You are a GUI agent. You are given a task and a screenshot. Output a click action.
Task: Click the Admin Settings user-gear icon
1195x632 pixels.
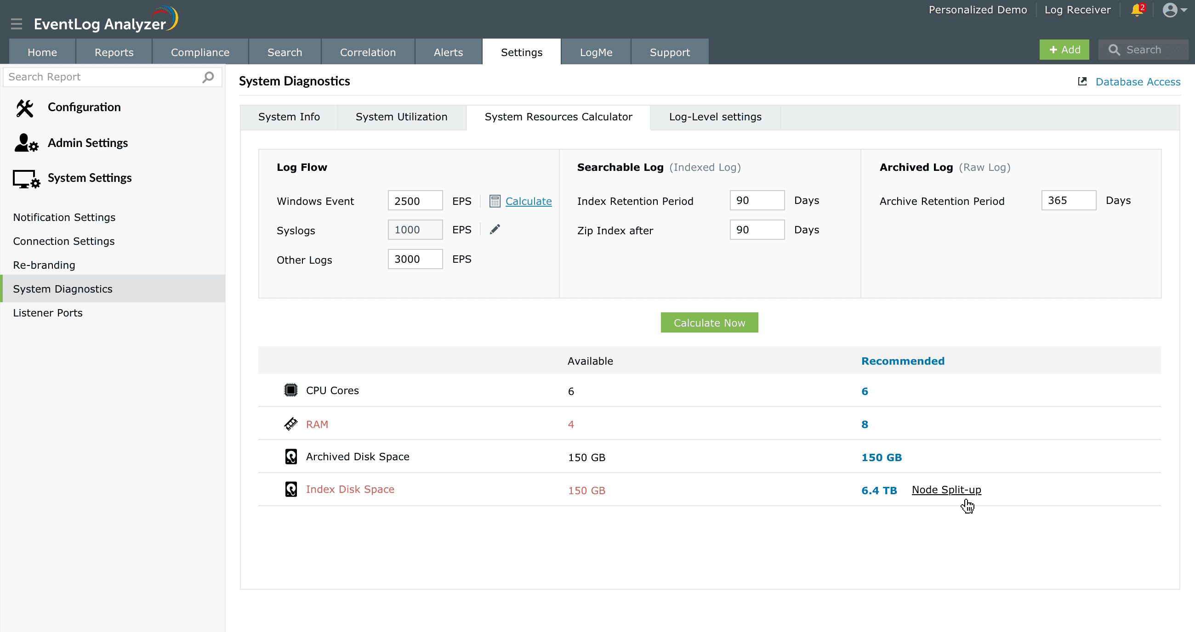(26, 143)
